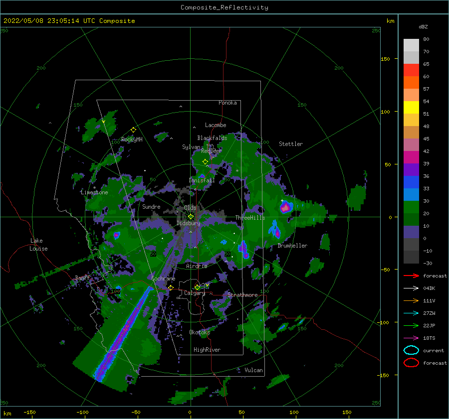Click the 'Okotoks' city label
The width and height of the screenshot is (449, 419).
tap(200, 333)
